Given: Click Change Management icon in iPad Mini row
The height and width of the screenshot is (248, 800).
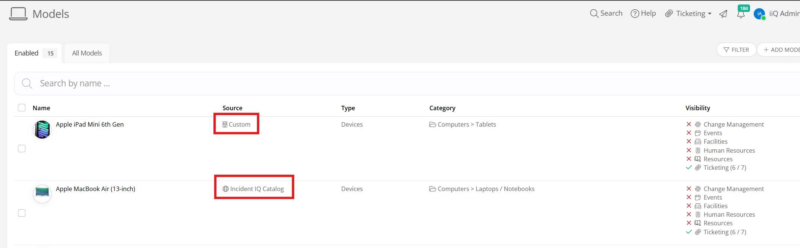Looking at the screenshot, I should tap(698, 124).
